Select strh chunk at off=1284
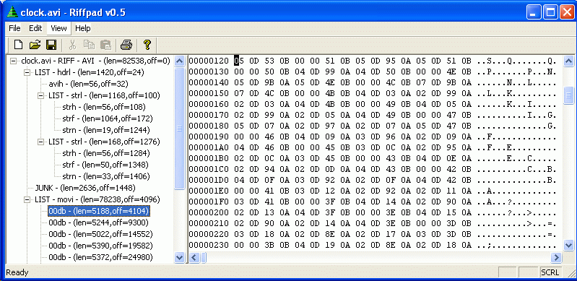577x281 pixels. pyautogui.click(x=105, y=153)
